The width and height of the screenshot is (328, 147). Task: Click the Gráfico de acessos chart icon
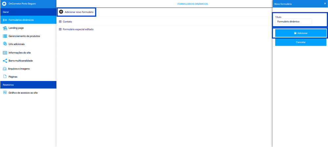(5, 93)
